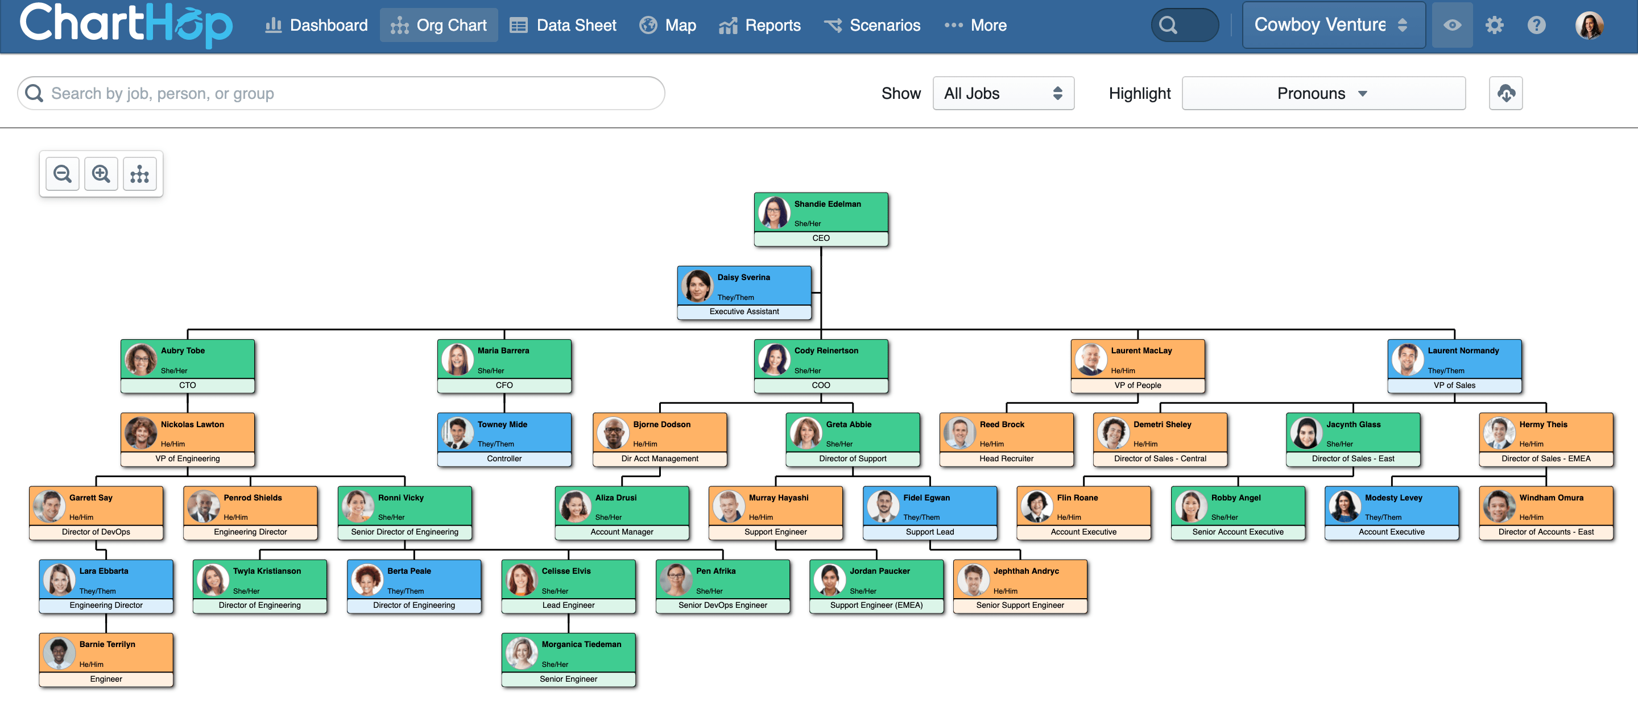The height and width of the screenshot is (726, 1638).
Task: Open the All Jobs dropdown
Action: (1003, 93)
